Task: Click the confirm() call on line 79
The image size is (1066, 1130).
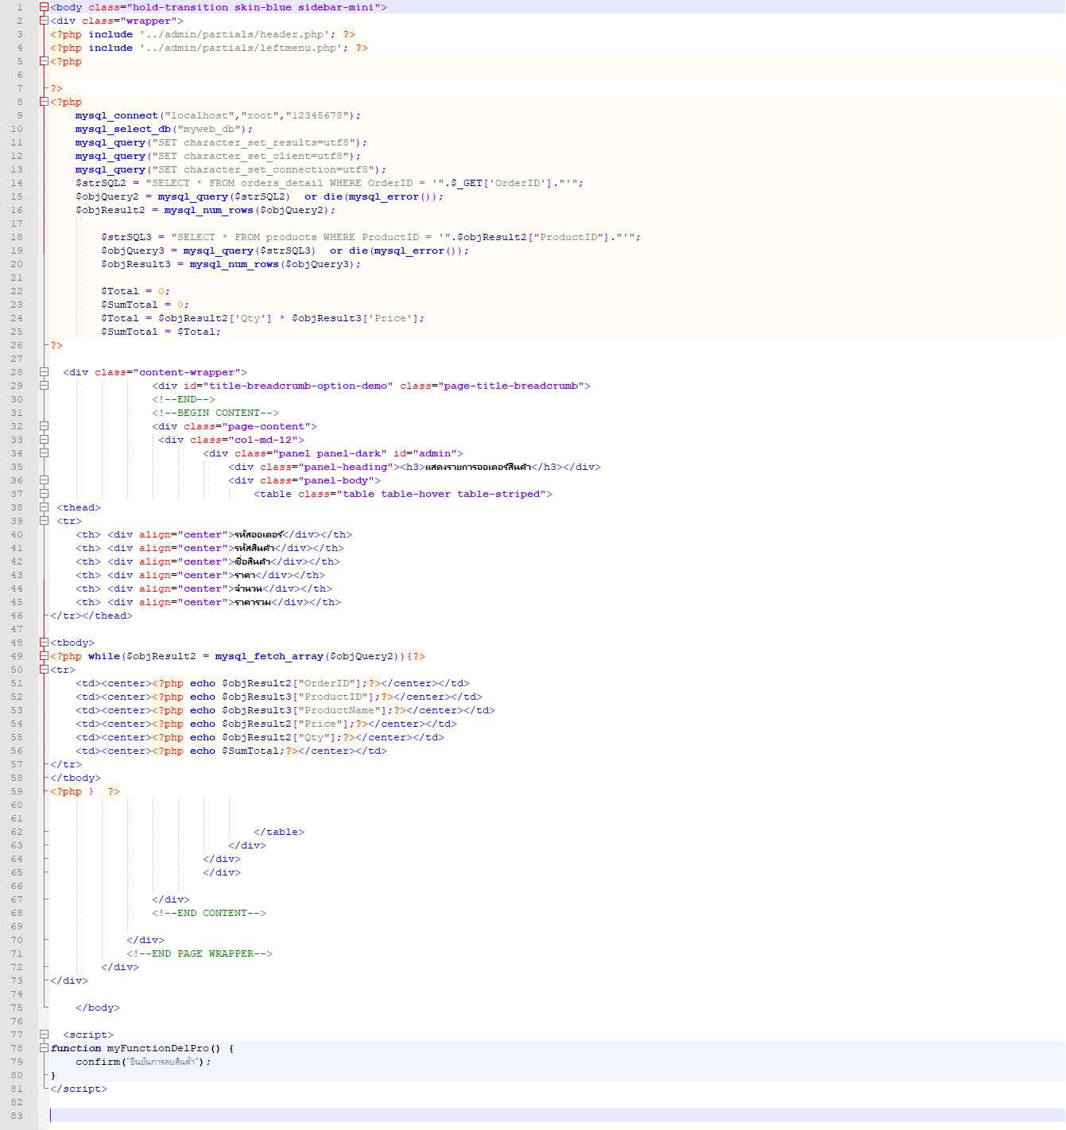Action: [x=143, y=1062]
